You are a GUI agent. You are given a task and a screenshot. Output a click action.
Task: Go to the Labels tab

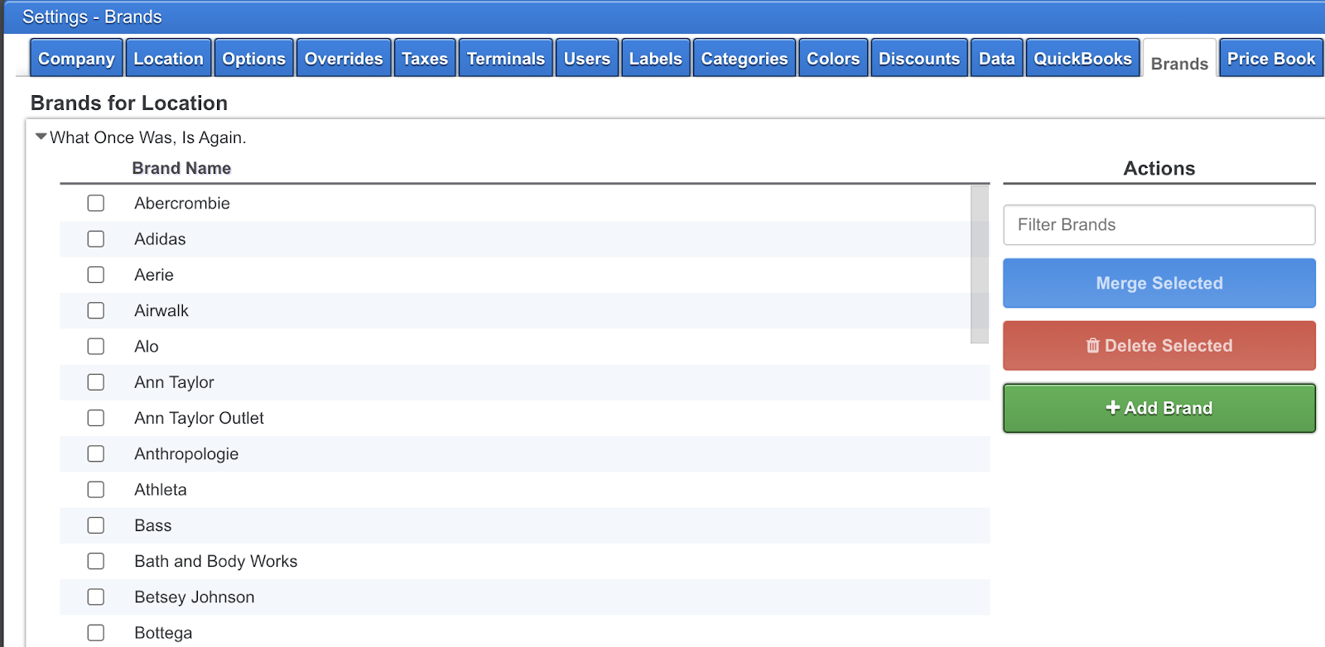pos(656,58)
